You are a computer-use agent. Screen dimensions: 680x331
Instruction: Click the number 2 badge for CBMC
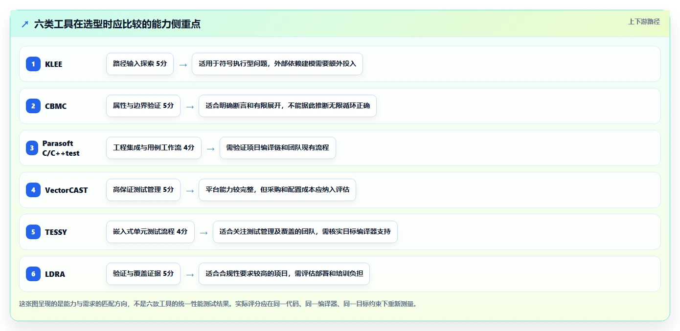click(33, 106)
